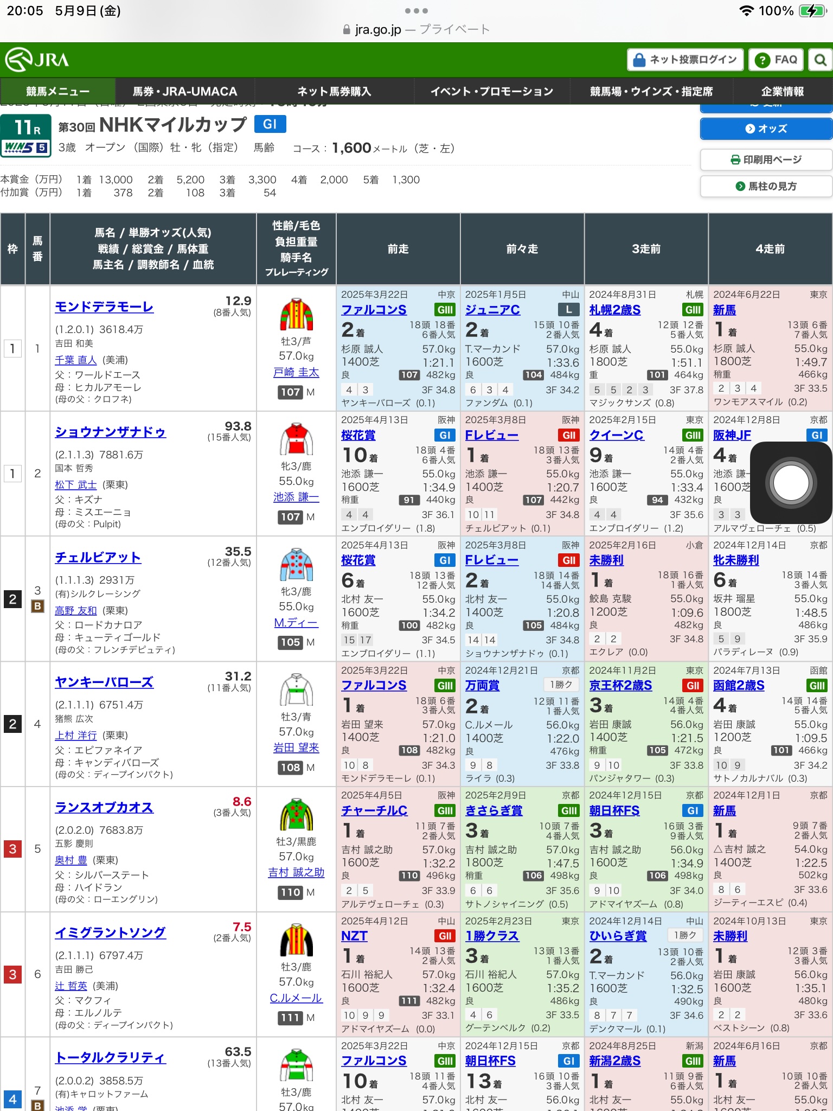This screenshot has height=1111, width=833.
Task: Click the JRA logo in header
Action: [37, 60]
